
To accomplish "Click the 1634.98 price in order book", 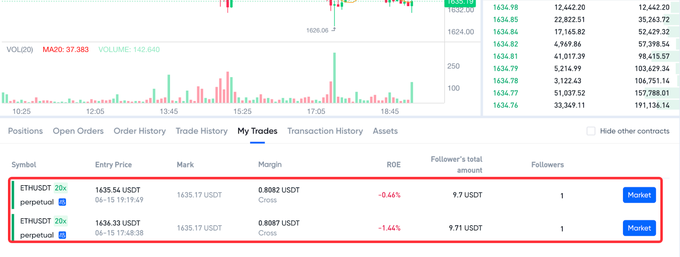I will pyautogui.click(x=505, y=7).
